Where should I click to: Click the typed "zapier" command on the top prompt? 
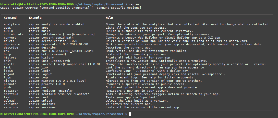(x=134, y=4)
